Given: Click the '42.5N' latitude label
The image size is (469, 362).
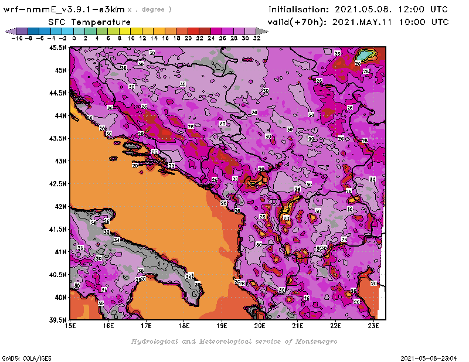Looking at the screenshot, I should tap(57, 184).
